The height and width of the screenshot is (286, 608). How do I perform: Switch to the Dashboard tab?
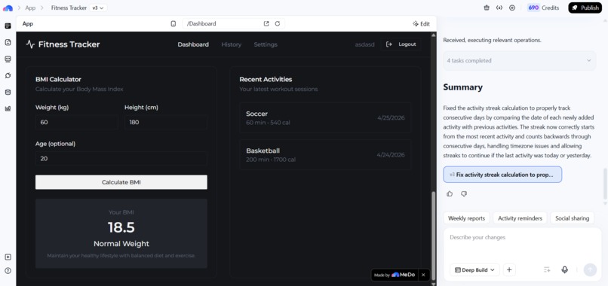193,44
